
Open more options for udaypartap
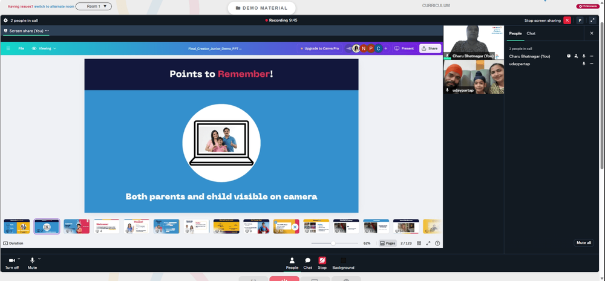pyautogui.click(x=591, y=64)
